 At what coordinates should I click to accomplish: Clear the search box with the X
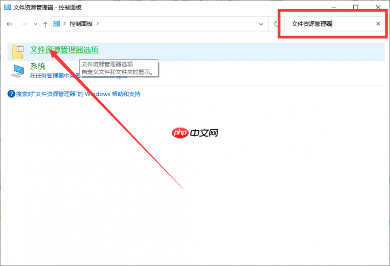(x=378, y=24)
